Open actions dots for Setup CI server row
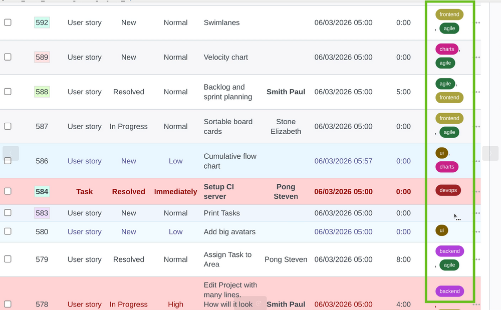Viewport: 501px width, 310px height. [477, 191]
